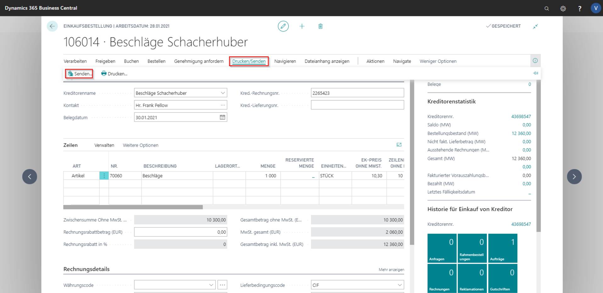Open Weitere Optionen for lines
This screenshot has height=293, width=603.
[141, 145]
